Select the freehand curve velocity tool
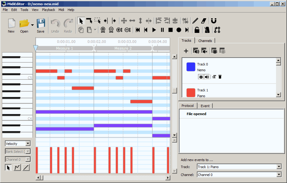The width and height of the screenshot is (287, 183). point(17,167)
